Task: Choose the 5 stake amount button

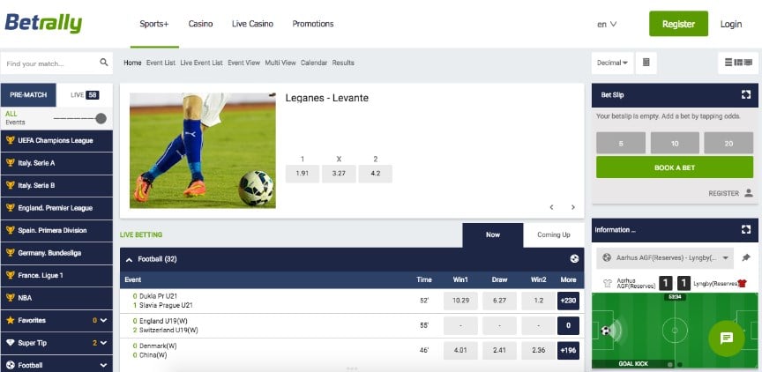Action: coord(621,144)
